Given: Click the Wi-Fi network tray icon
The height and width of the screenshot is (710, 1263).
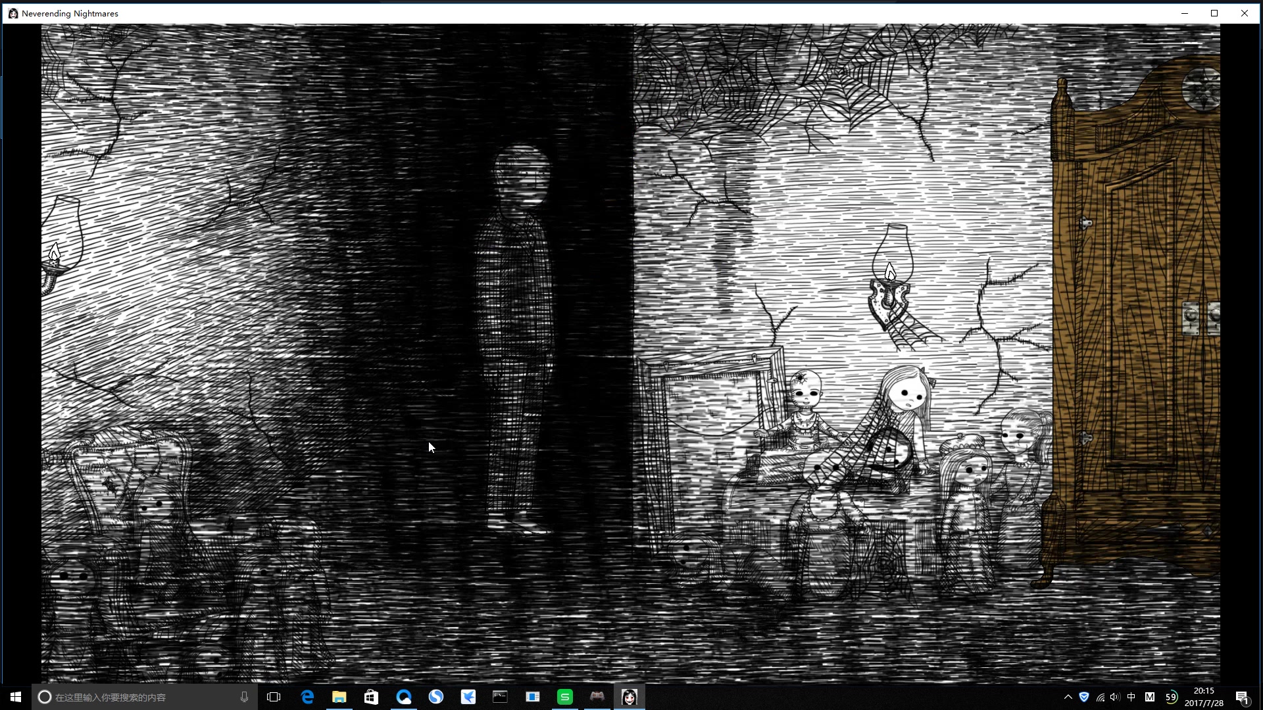Looking at the screenshot, I should [1100, 697].
